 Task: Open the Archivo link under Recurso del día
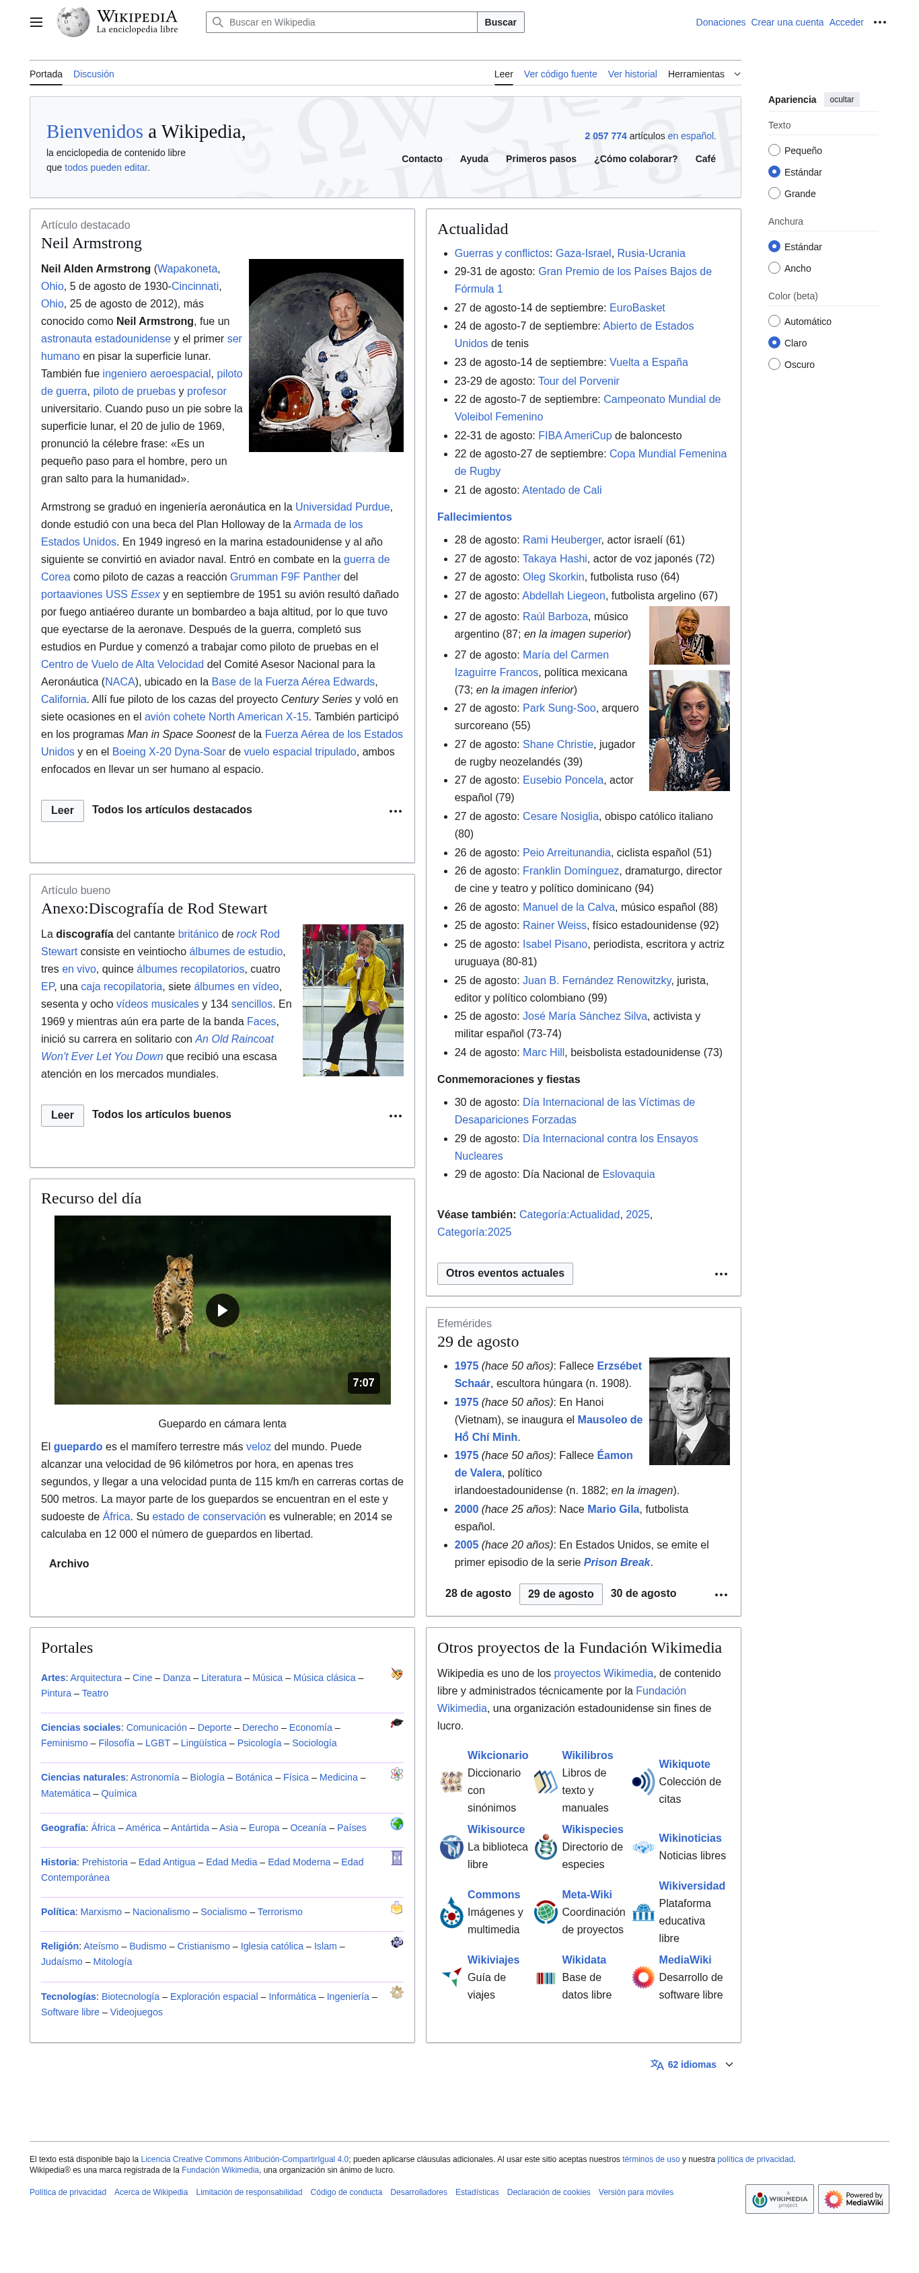coord(69,1563)
